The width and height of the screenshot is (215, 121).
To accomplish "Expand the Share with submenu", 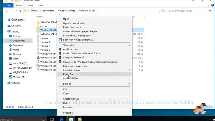I will 129,45.
